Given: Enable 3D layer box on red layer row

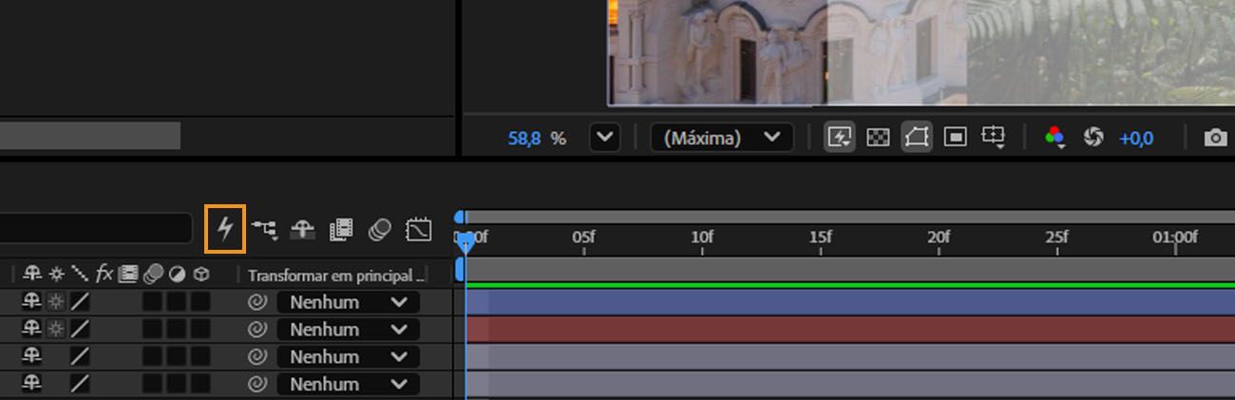Looking at the screenshot, I should 199,330.
